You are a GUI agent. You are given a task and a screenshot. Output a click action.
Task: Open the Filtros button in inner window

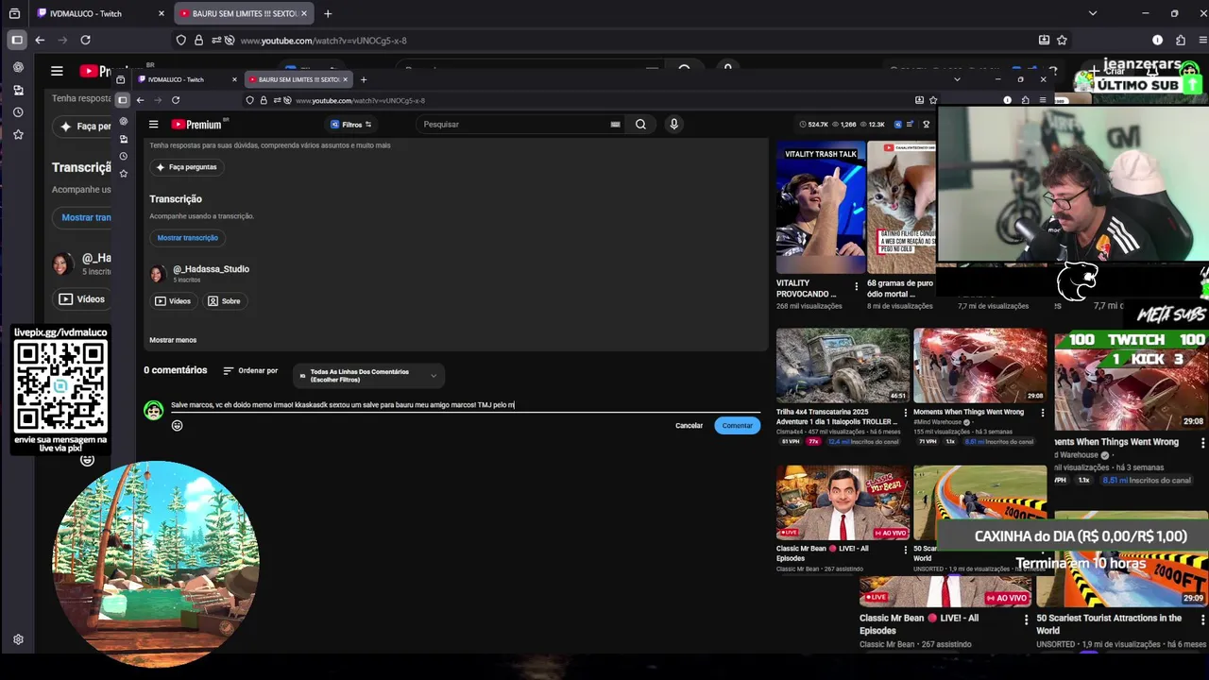tap(350, 125)
